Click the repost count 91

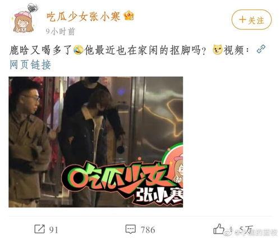tap(54, 230)
